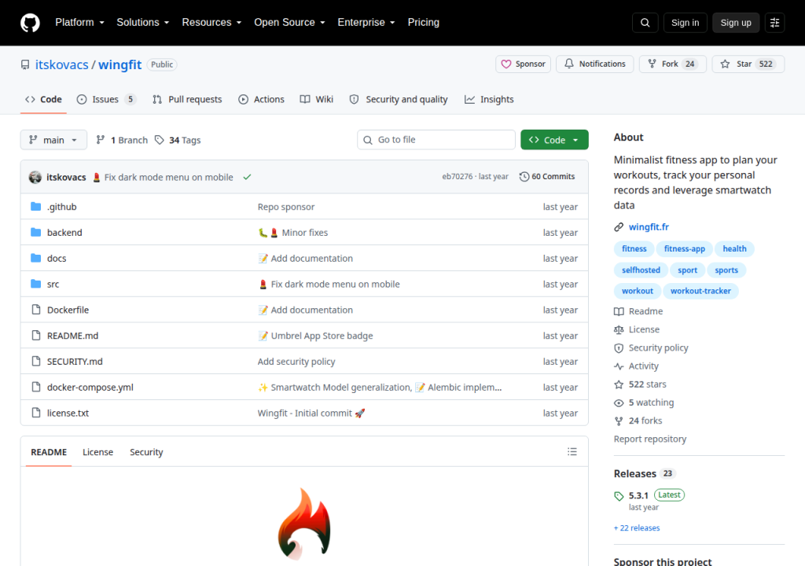Open the GitHub home logo
Screen dimensions: 805x566
click(30, 23)
